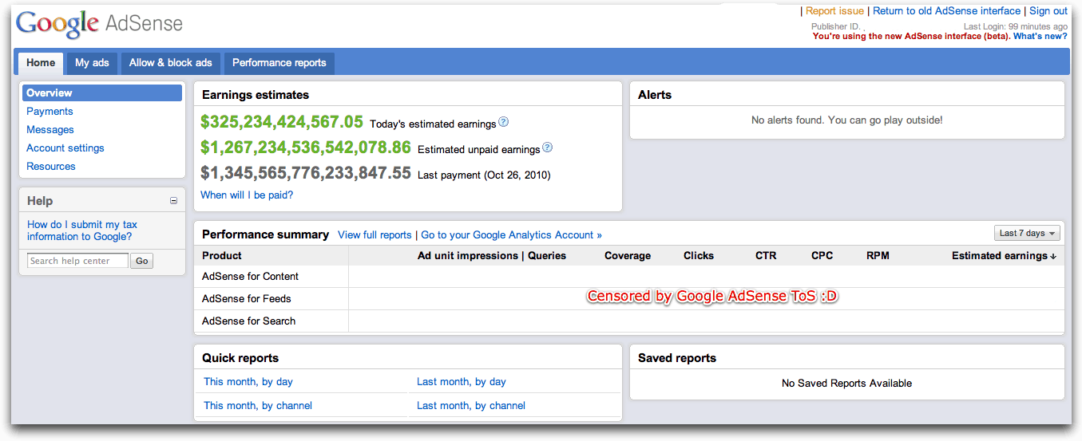
Task: Click Return to old AdSense interface
Action: [x=946, y=11]
